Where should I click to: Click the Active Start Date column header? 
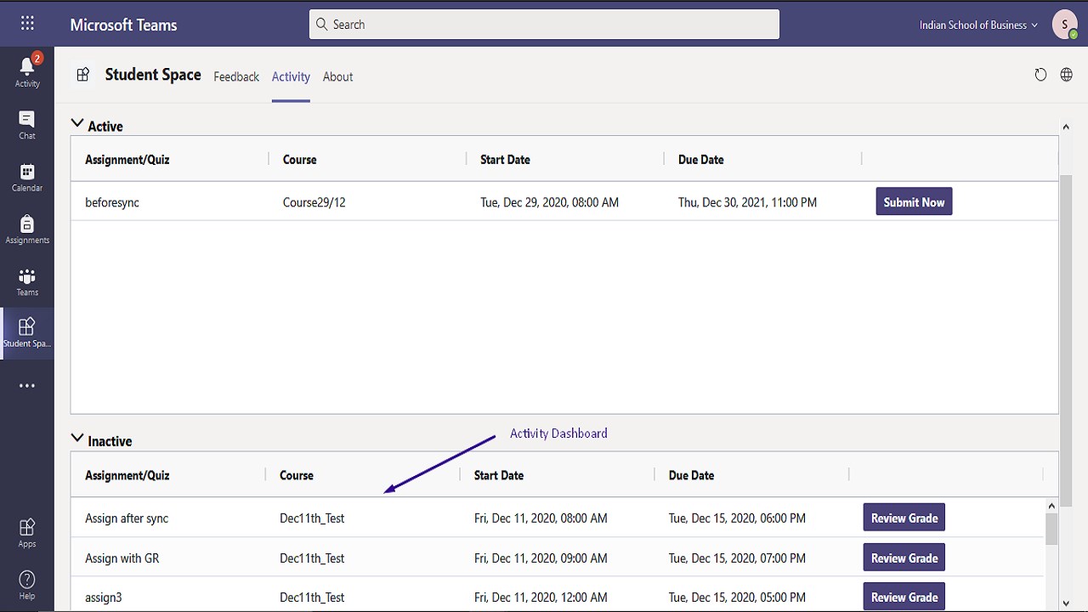click(505, 159)
